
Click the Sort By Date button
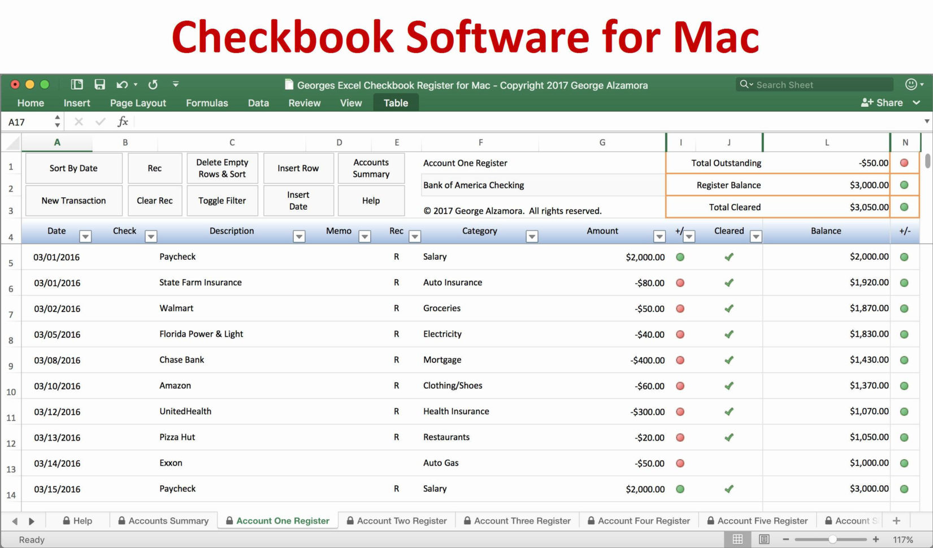73,168
